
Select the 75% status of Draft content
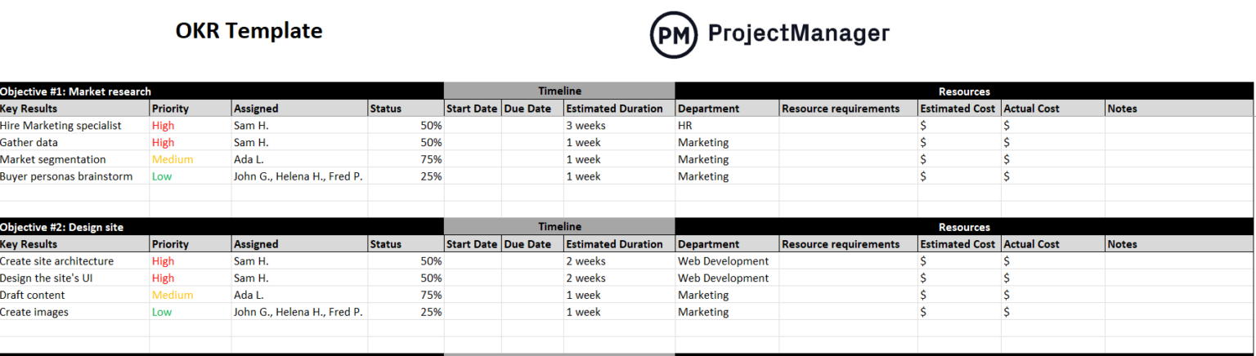(x=431, y=296)
